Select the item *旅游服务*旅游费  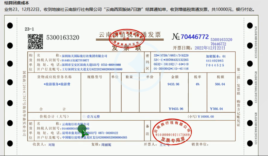(x=57, y=84)
